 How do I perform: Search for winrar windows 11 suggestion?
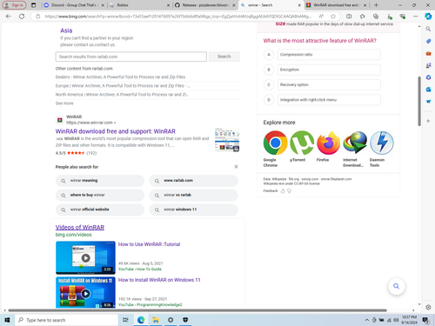click(193, 210)
